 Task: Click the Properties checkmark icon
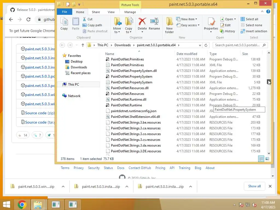click(x=211, y=22)
